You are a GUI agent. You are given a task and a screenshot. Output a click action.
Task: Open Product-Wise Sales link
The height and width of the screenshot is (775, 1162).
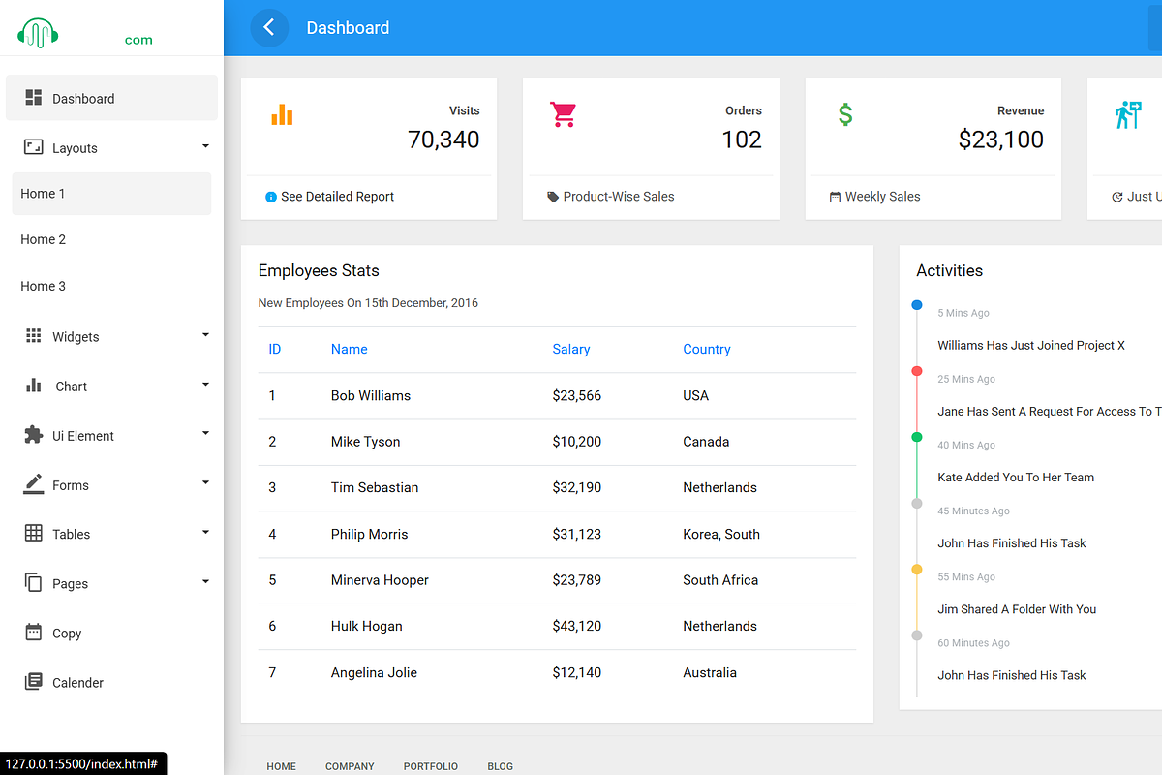[619, 197]
